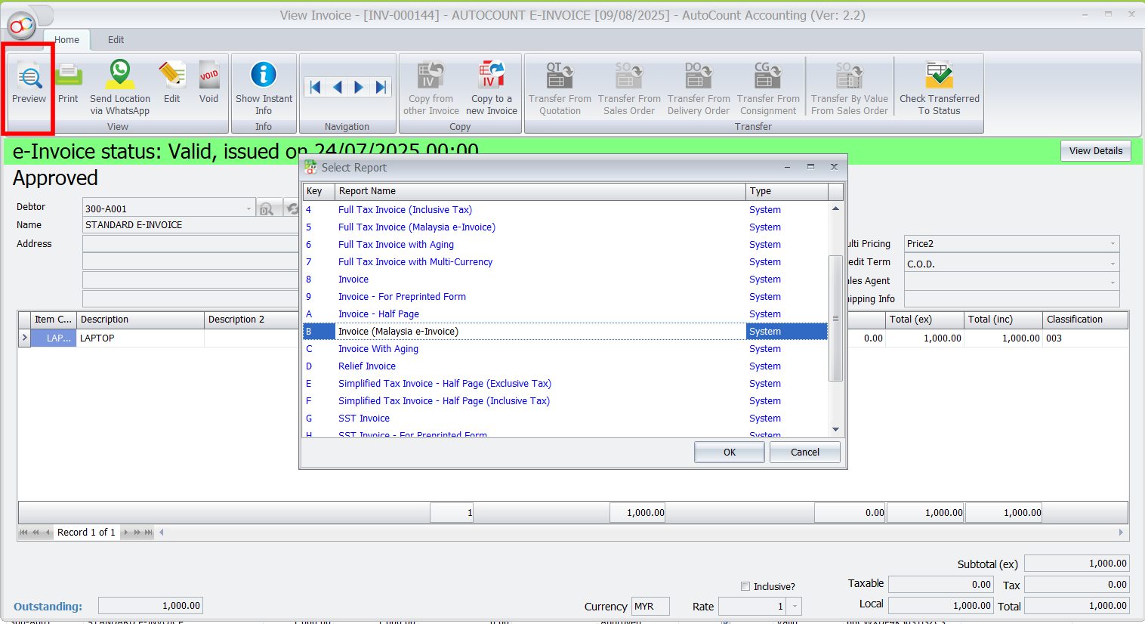
Task: Click the View Details button
Action: [1095, 150]
